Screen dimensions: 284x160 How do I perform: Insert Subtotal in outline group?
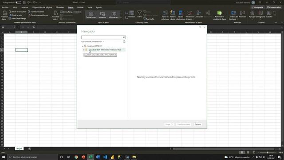click(269, 14)
